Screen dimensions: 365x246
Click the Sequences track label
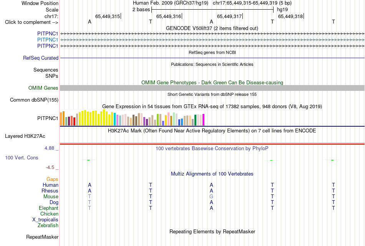tap(46, 70)
